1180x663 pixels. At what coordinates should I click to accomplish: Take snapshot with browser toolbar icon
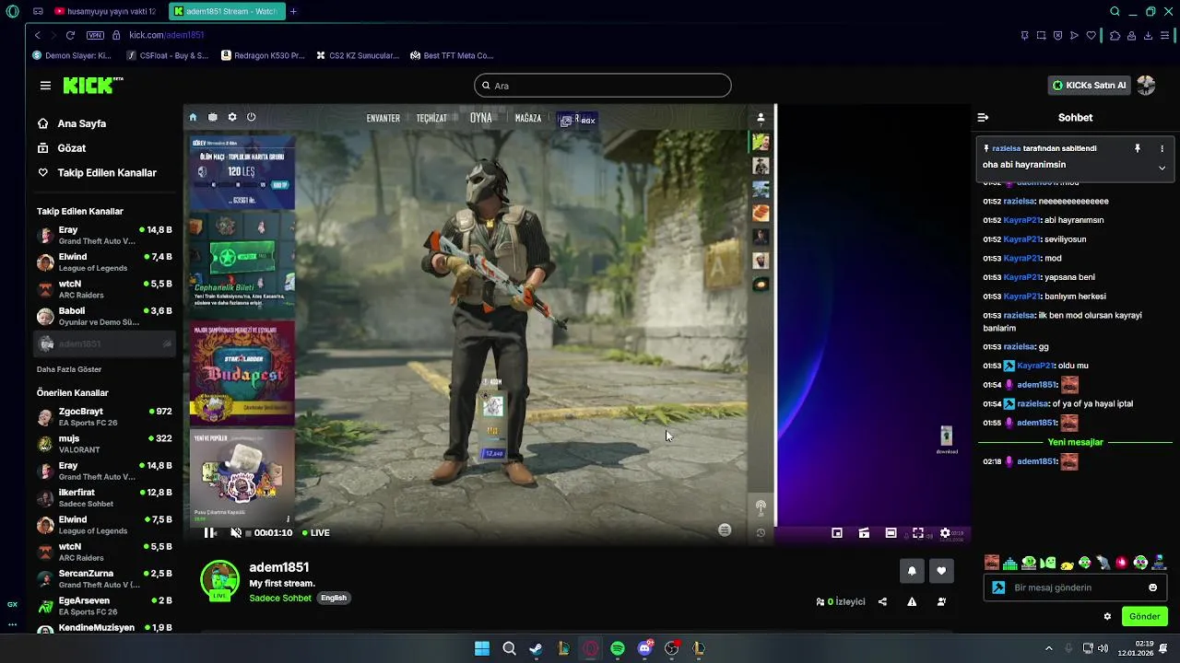(x=1041, y=35)
